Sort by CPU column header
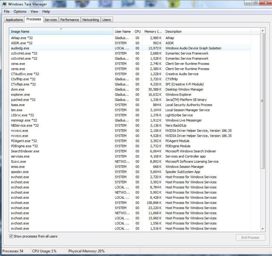 [x=138, y=31]
